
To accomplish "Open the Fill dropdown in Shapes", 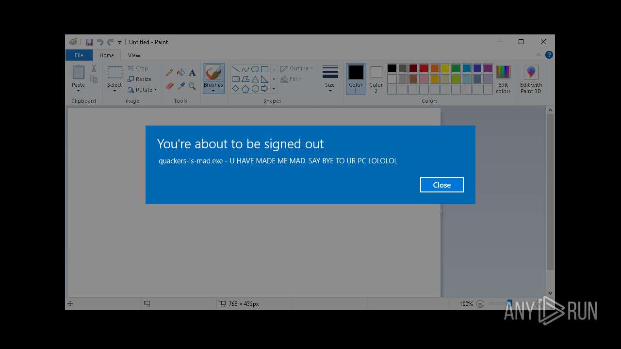I will (x=291, y=79).
